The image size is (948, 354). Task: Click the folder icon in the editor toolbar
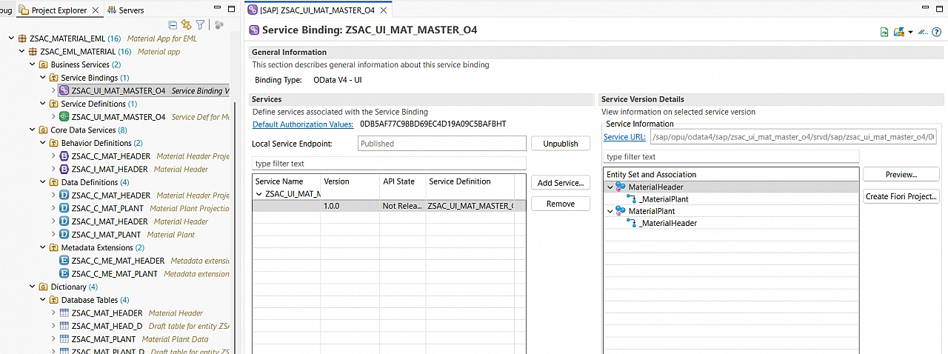899,32
